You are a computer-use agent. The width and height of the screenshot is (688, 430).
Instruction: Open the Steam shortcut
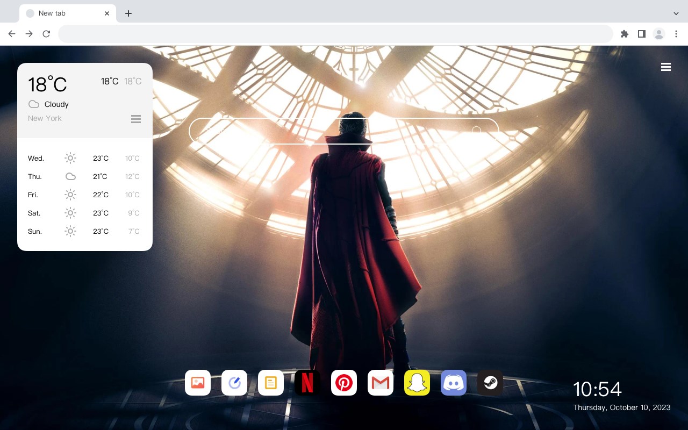tap(490, 383)
